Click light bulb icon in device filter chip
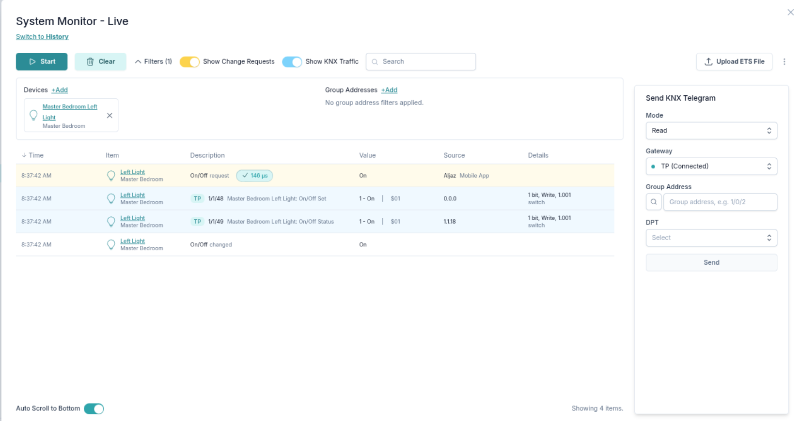 [x=33, y=115]
